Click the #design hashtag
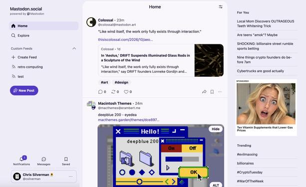 (x=121, y=82)
